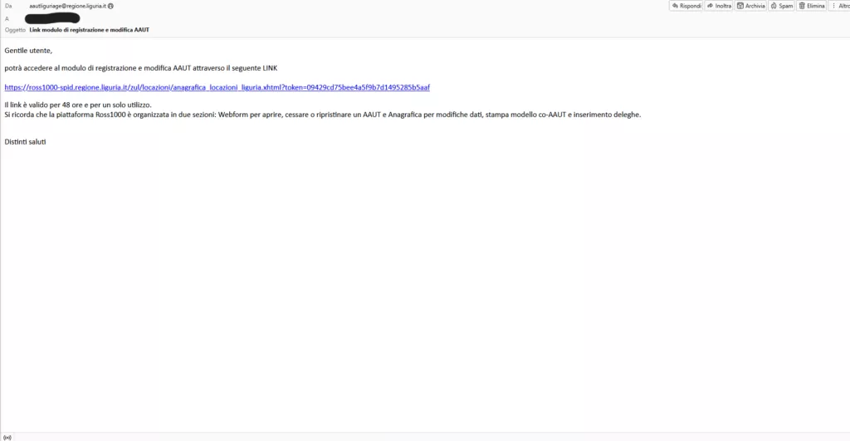Click the paragraph about piattaforma Ross1000
The width and height of the screenshot is (850, 441).
(x=322, y=115)
